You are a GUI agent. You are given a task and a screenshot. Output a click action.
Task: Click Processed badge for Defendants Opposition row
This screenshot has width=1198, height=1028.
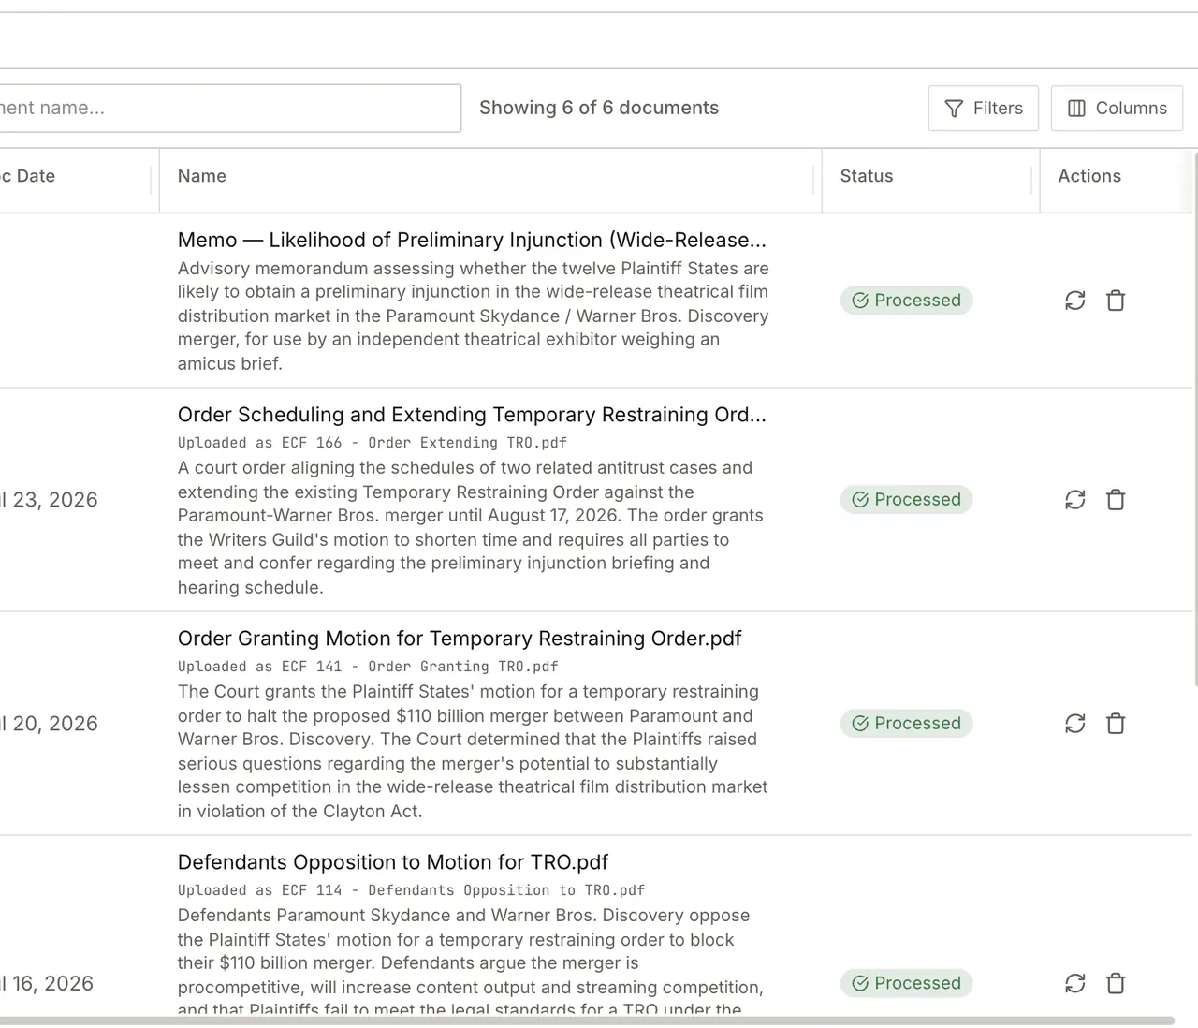pos(906,983)
